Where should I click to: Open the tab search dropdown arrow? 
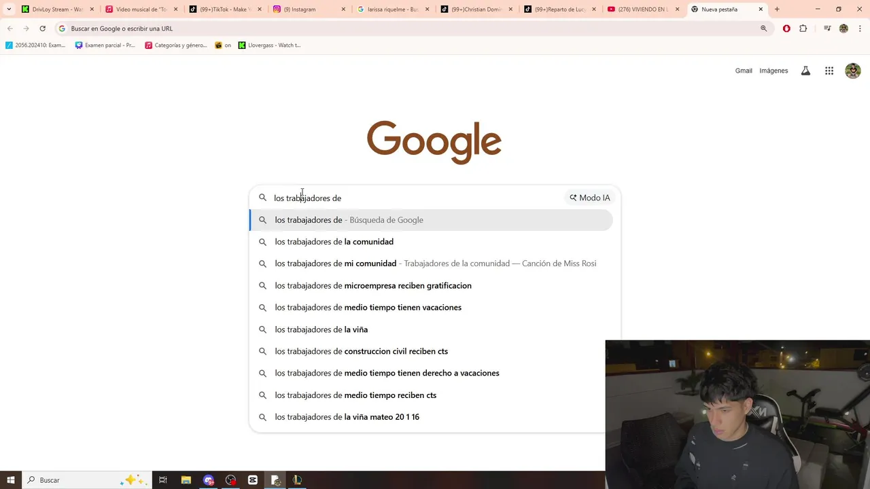coord(9,10)
